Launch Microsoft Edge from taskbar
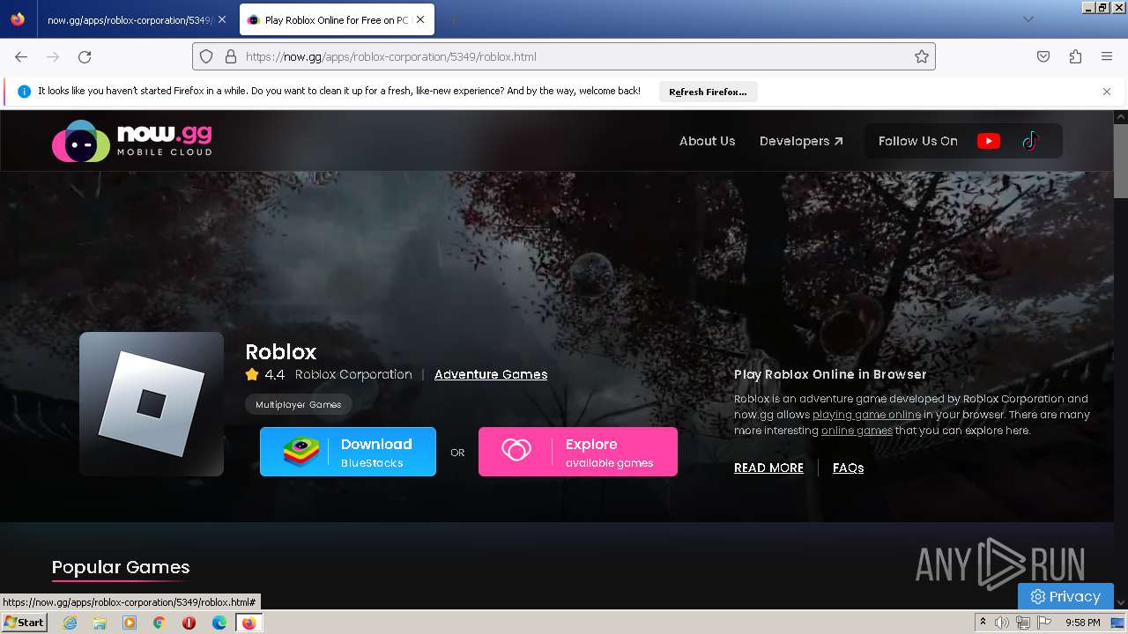The width and height of the screenshot is (1128, 634). (219, 623)
